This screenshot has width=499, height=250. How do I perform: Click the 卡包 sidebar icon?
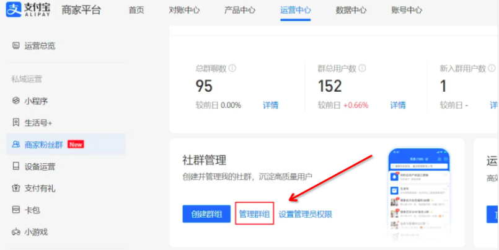click(16, 210)
